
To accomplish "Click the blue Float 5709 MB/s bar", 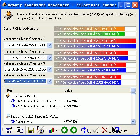I will point(95,46).
